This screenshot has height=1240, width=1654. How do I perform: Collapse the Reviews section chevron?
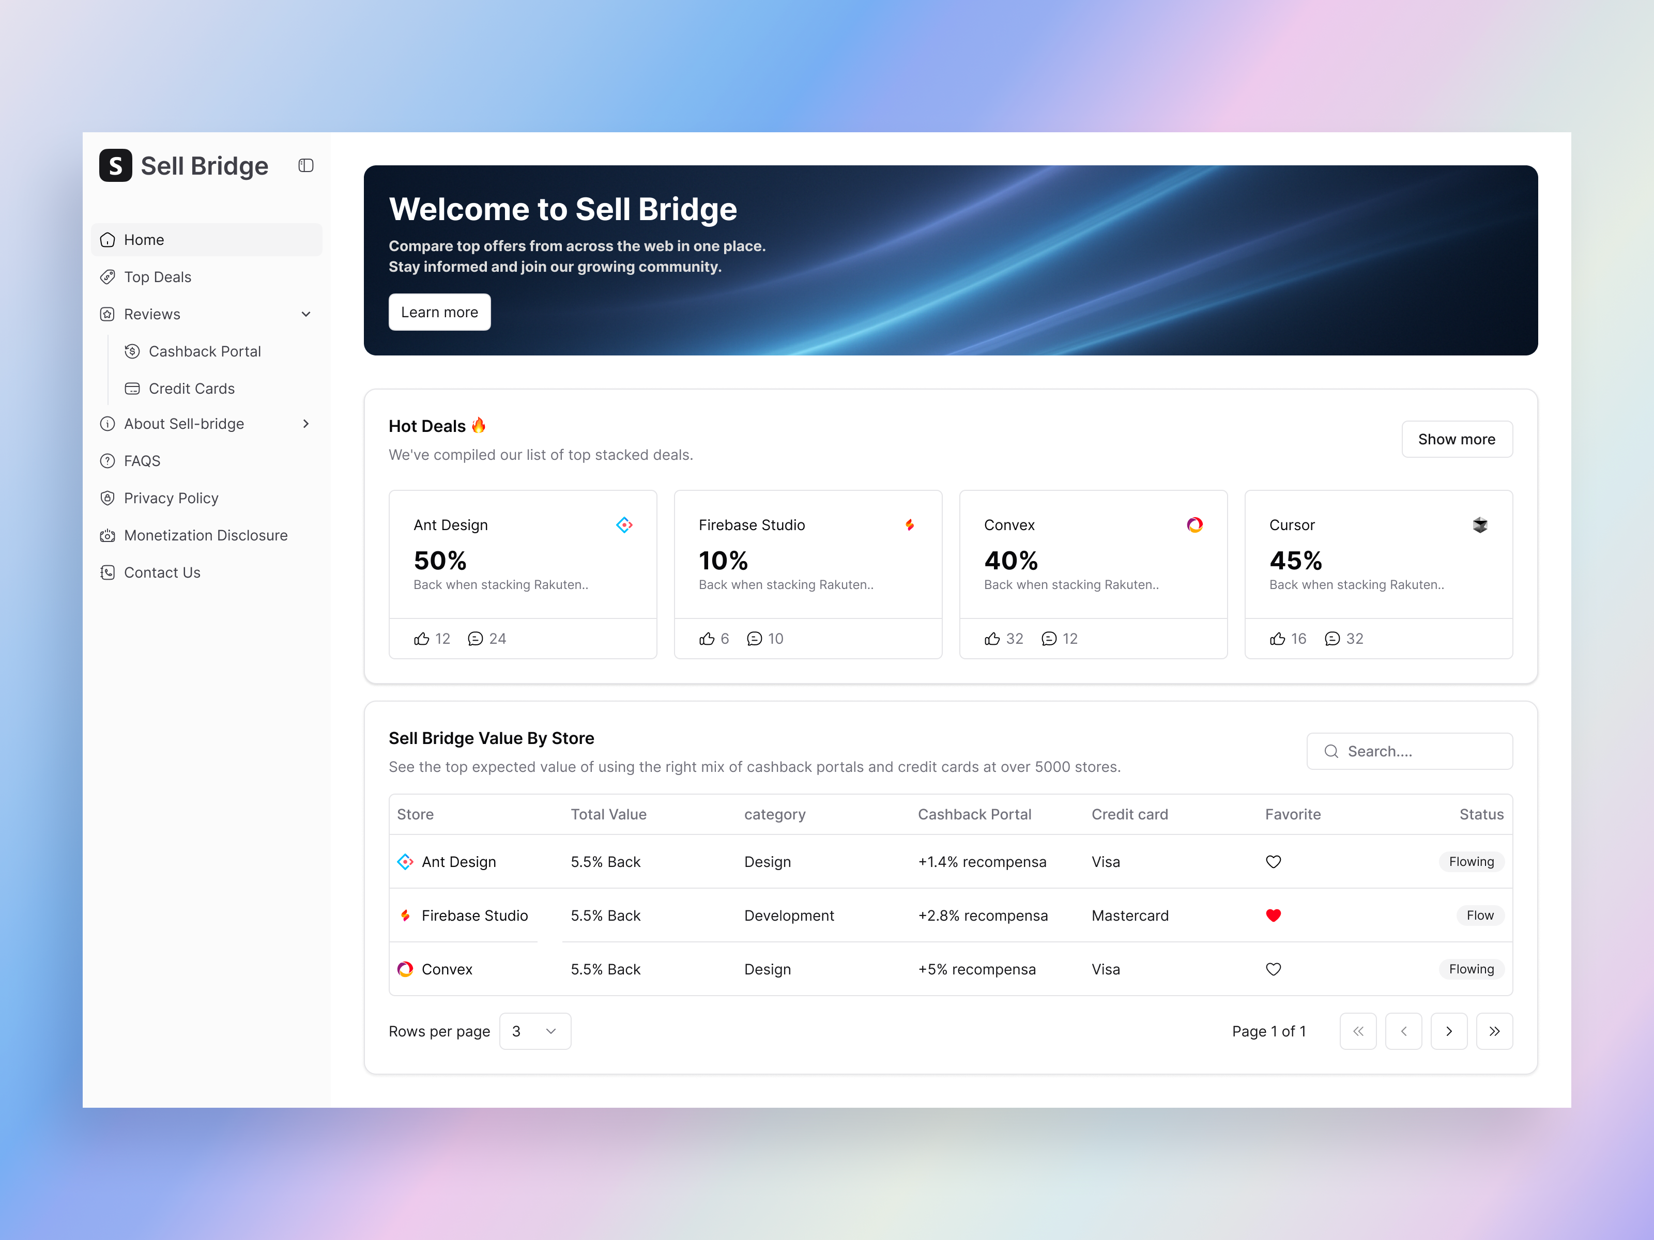(306, 314)
